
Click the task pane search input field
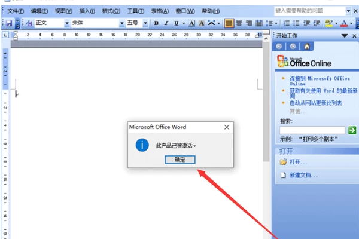(312, 130)
